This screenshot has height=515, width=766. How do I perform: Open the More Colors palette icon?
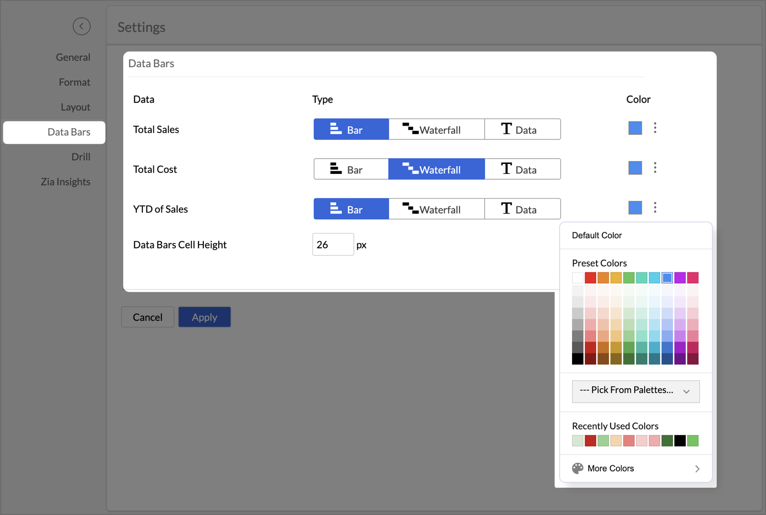(x=577, y=468)
